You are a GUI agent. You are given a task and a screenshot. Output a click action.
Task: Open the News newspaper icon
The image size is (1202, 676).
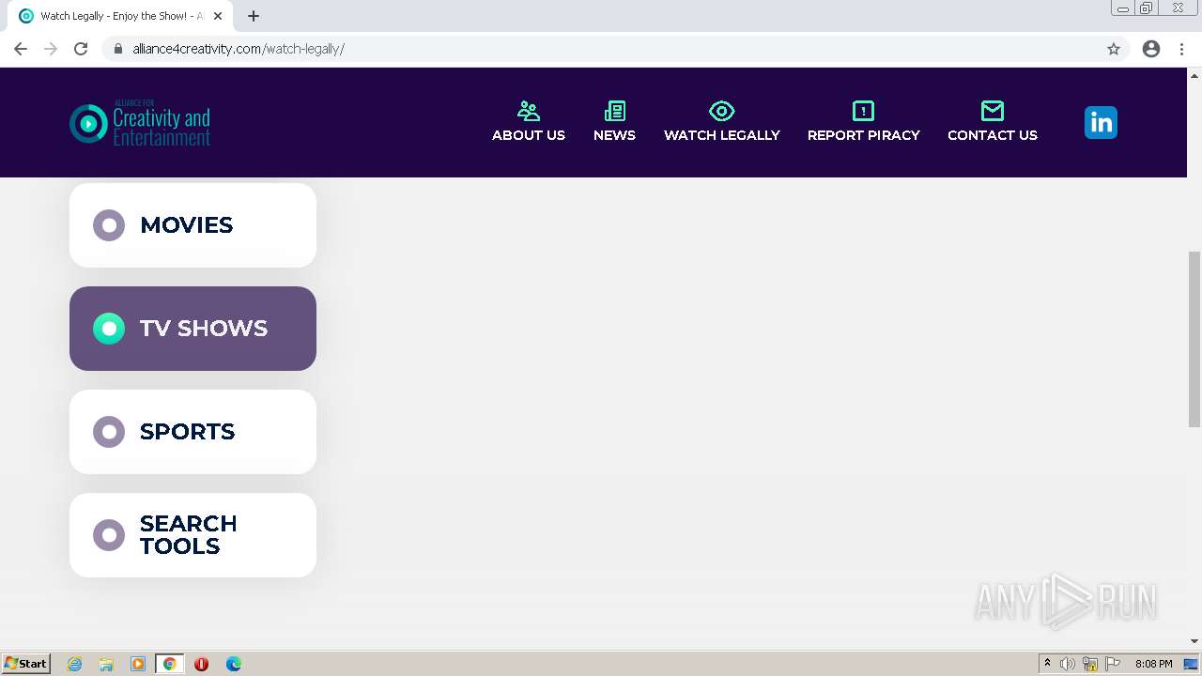point(615,111)
